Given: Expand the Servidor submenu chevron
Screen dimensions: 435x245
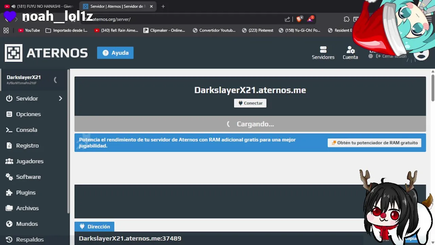Looking at the screenshot, I should [60, 98].
